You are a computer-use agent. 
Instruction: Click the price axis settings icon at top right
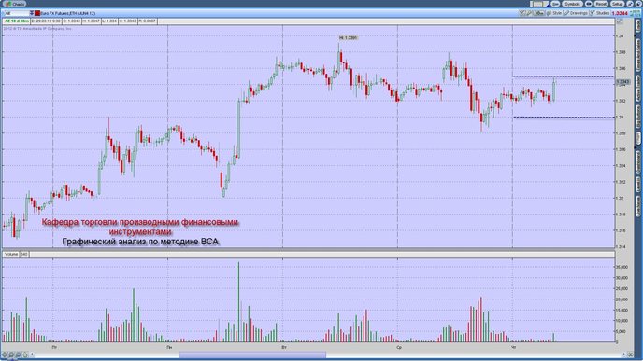tap(621, 21)
